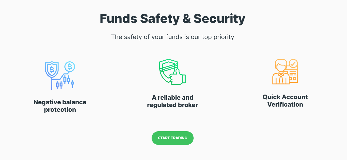Click the striped green shield graphic
The image size is (347, 160).
pyautogui.click(x=168, y=70)
